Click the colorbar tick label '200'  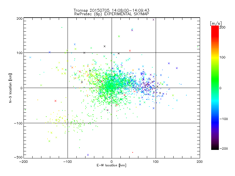(x=222, y=27)
